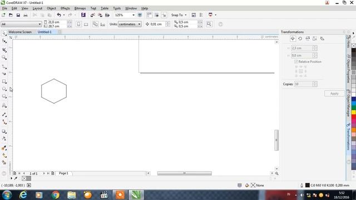Viewport: 356px width, 200px height.
Task: Open the File menu
Action: (x=4, y=8)
